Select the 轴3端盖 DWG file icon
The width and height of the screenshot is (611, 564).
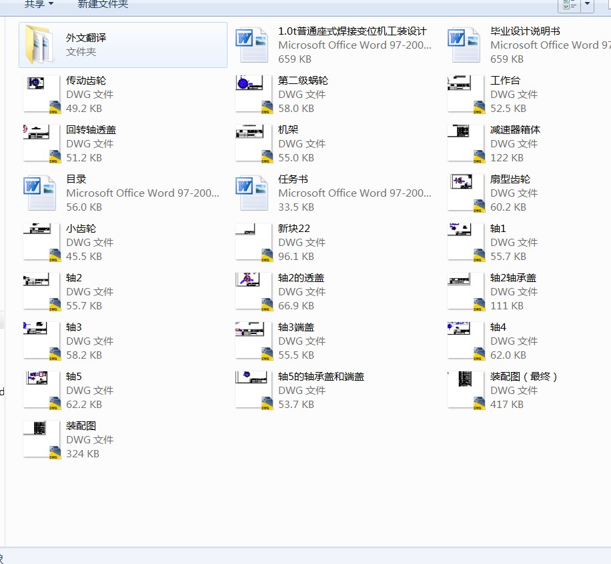[254, 341]
